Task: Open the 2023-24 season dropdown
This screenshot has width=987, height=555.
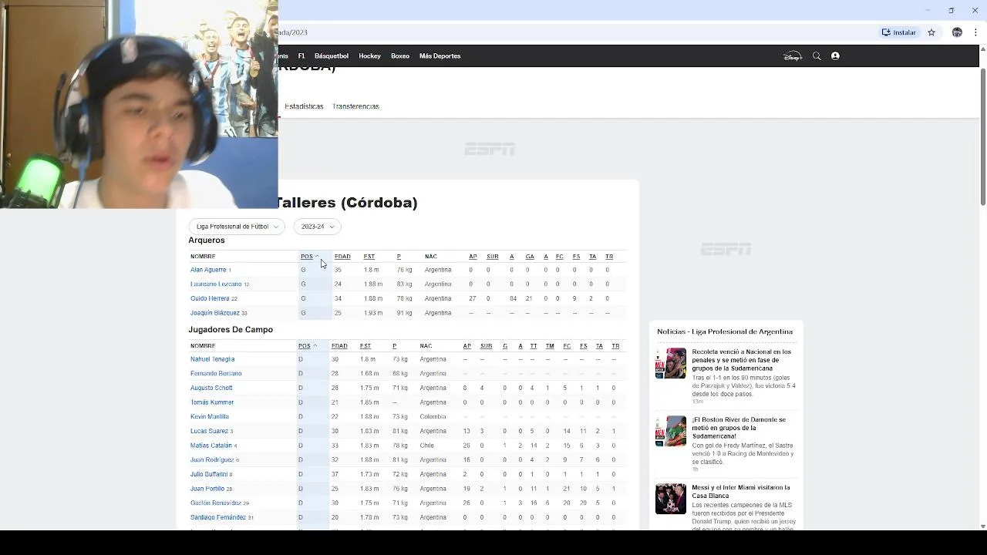Action: pos(317,227)
